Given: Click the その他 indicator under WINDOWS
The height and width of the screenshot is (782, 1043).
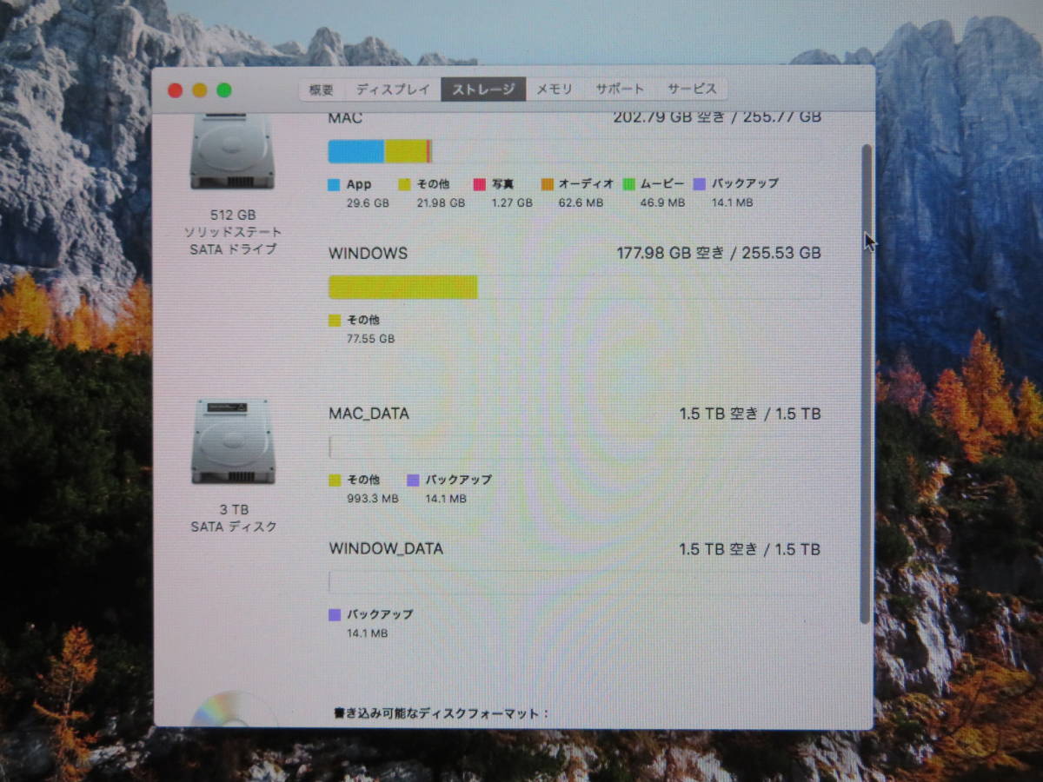Looking at the screenshot, I should (334, 320).
